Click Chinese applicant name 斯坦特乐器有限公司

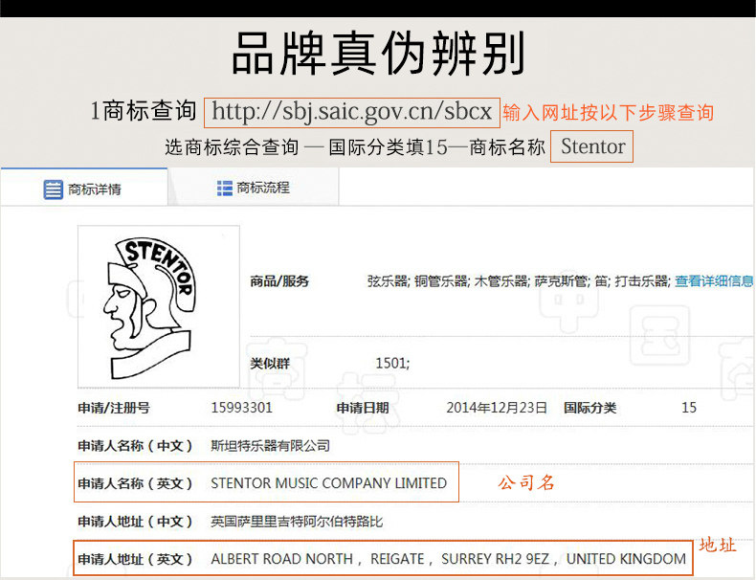271,445
